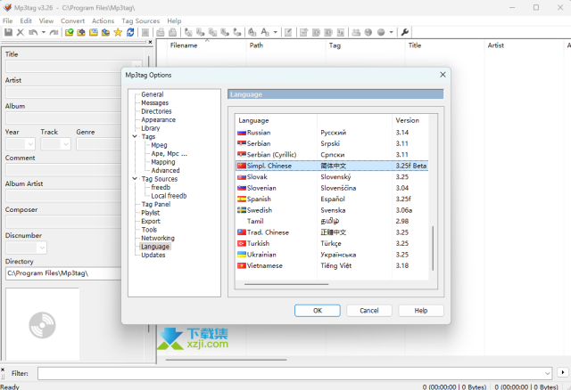Collapse the Tags tree node
This screenshot has height=390, width=571.
(x=135, y=136)
